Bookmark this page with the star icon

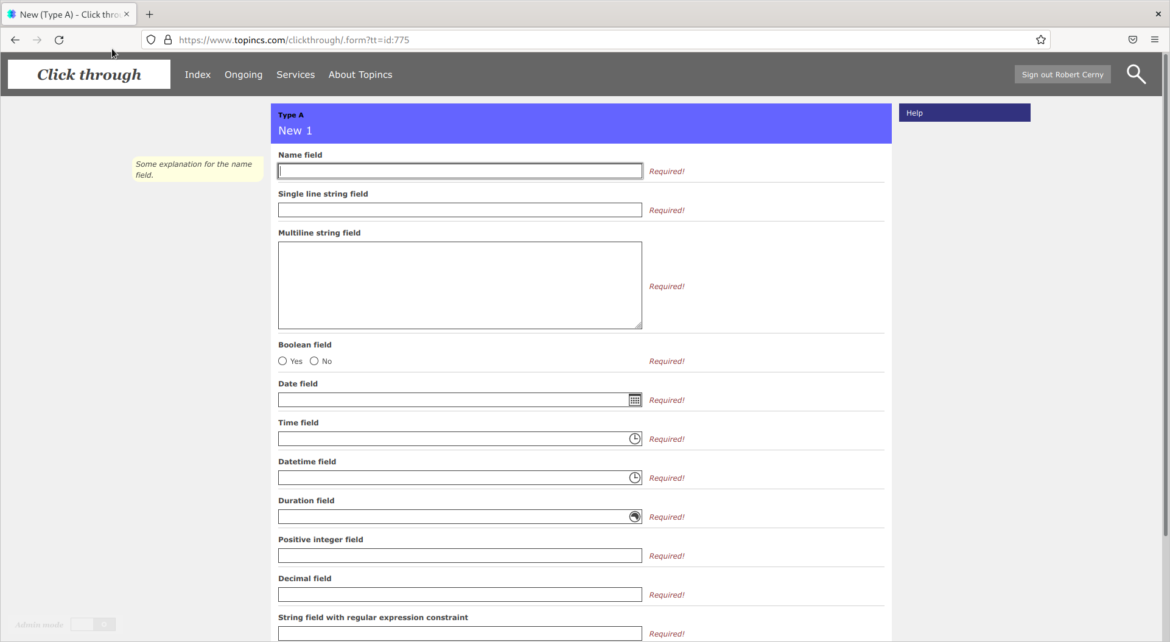(1041, 40)
